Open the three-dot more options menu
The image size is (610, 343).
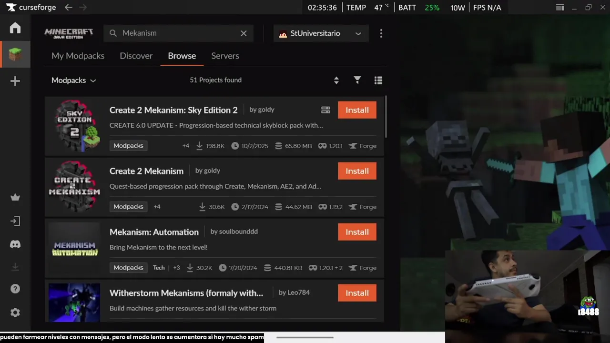(x=381, y=33)
